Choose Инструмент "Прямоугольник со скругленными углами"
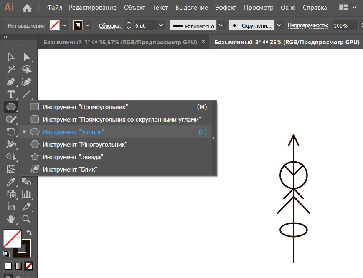 pyautogui.click(x=115, y=119)
